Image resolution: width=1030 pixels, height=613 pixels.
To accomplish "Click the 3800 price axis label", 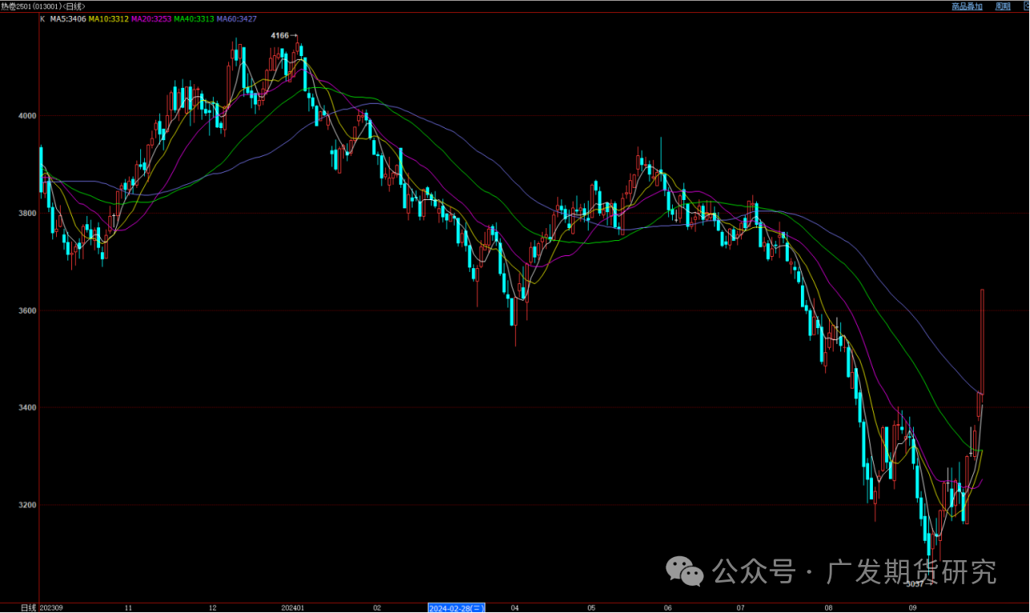I will (29, 214).
